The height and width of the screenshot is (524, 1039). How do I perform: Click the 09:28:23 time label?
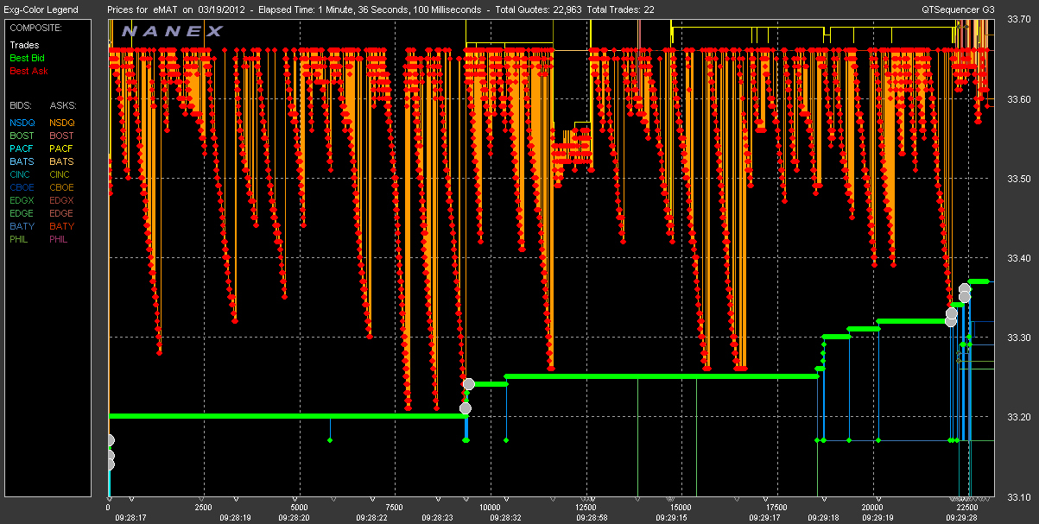pyautogui.click(x=436, y=518)
